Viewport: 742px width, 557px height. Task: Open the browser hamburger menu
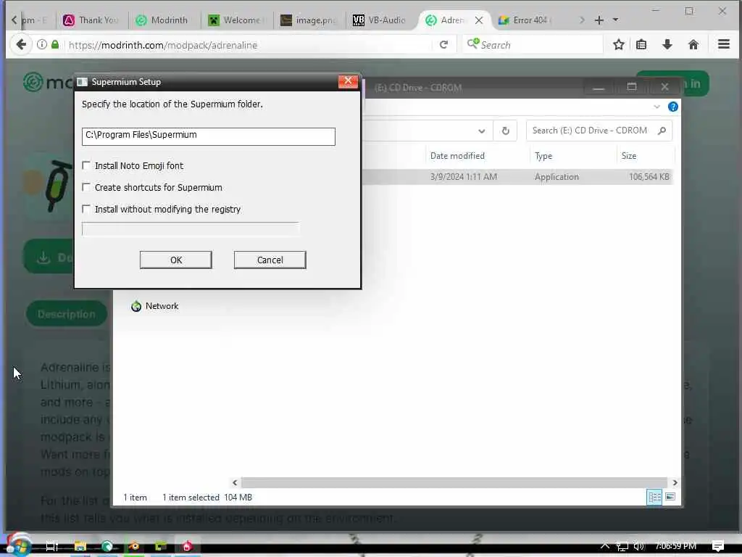tap(724, 44)
